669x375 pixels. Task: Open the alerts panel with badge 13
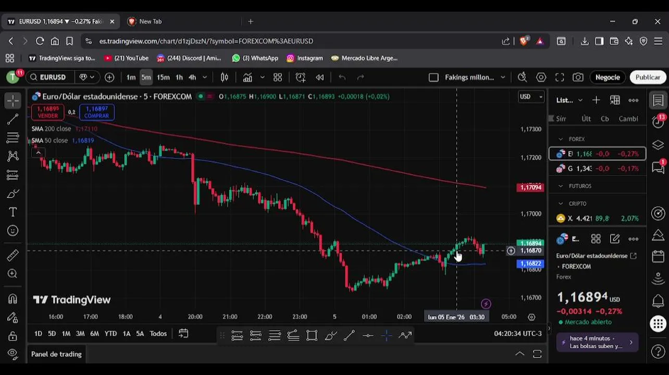(x=659, y=121)
